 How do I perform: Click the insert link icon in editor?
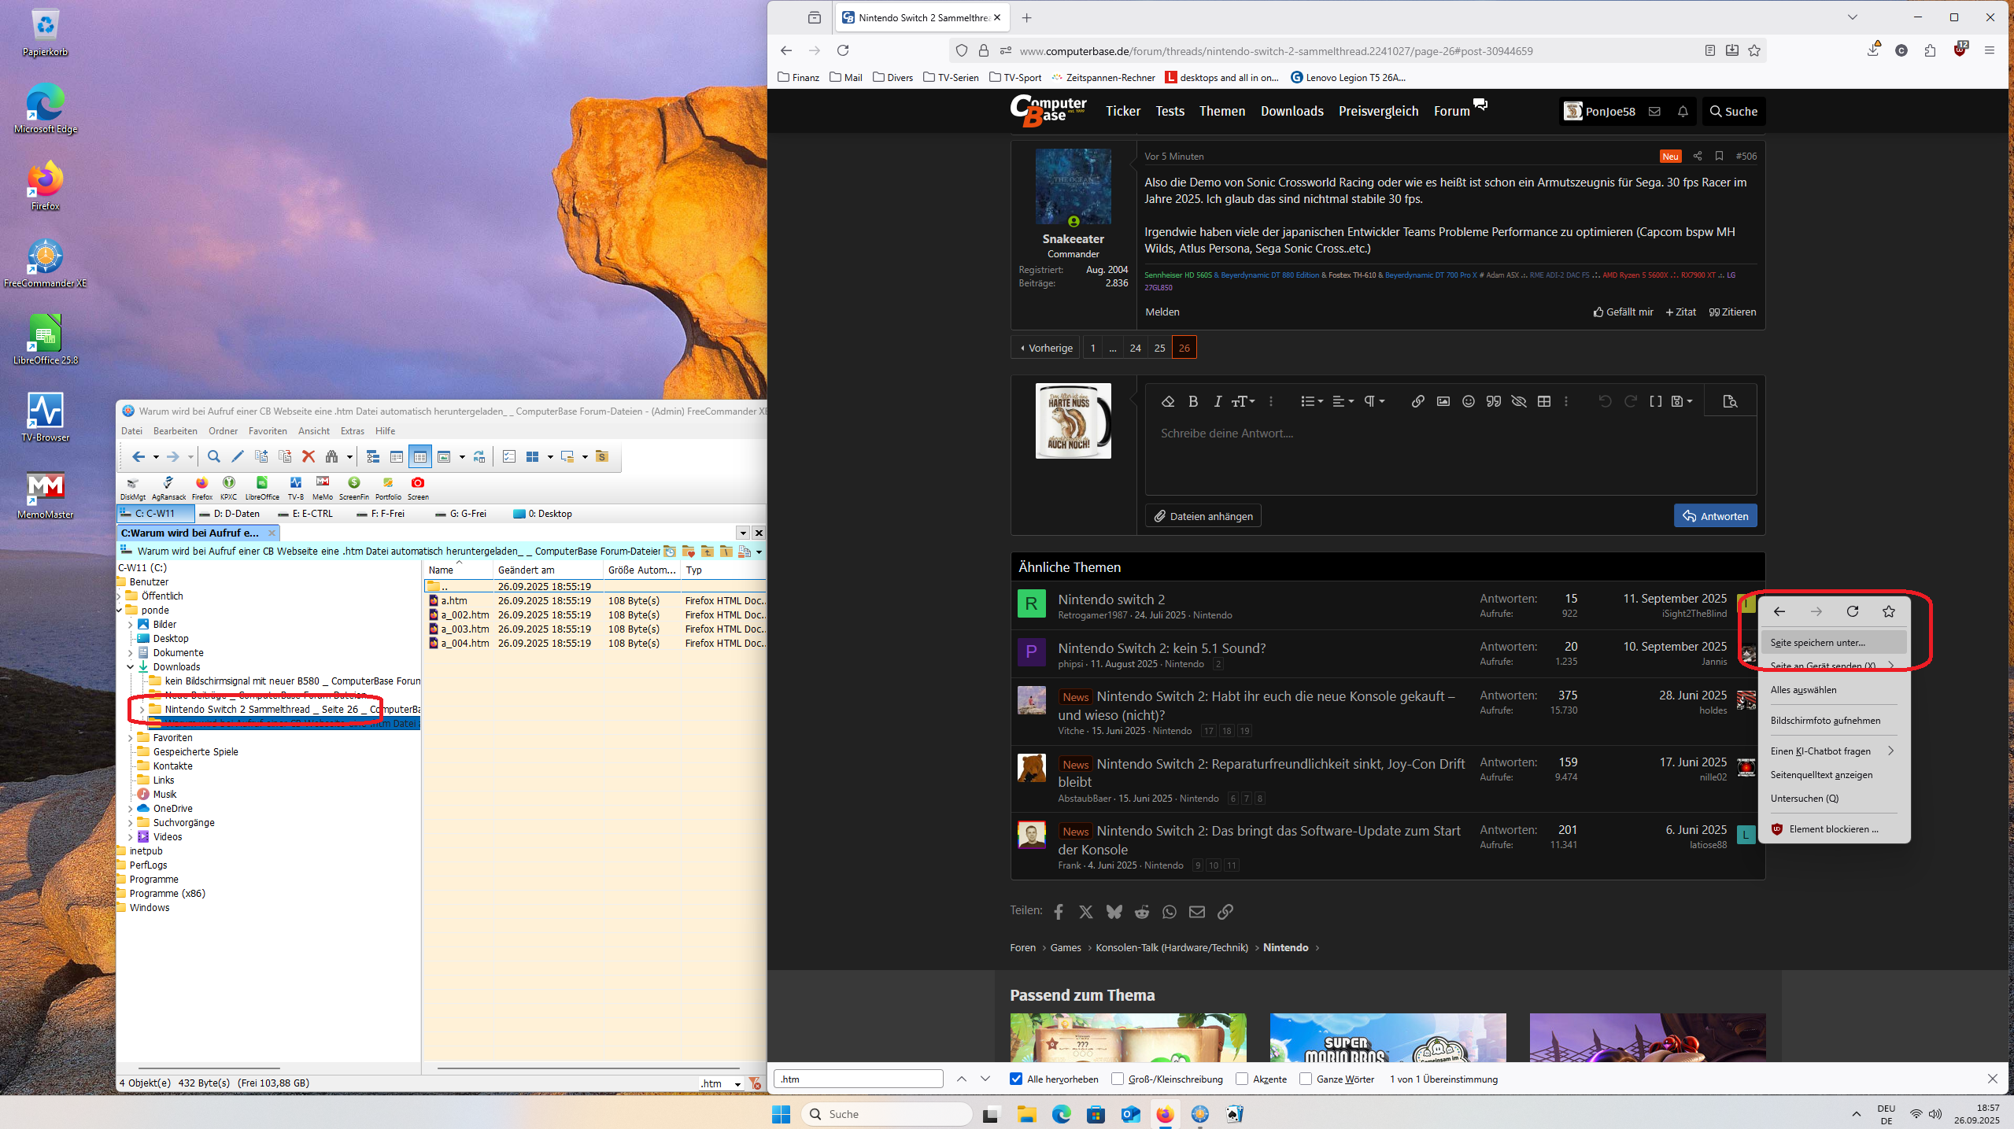[x=1417, y=401]
